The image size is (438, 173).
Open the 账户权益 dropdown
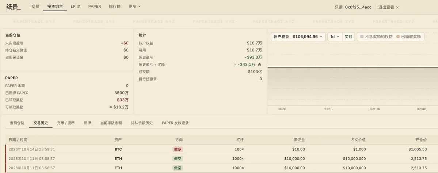click(x=298, y=36)
